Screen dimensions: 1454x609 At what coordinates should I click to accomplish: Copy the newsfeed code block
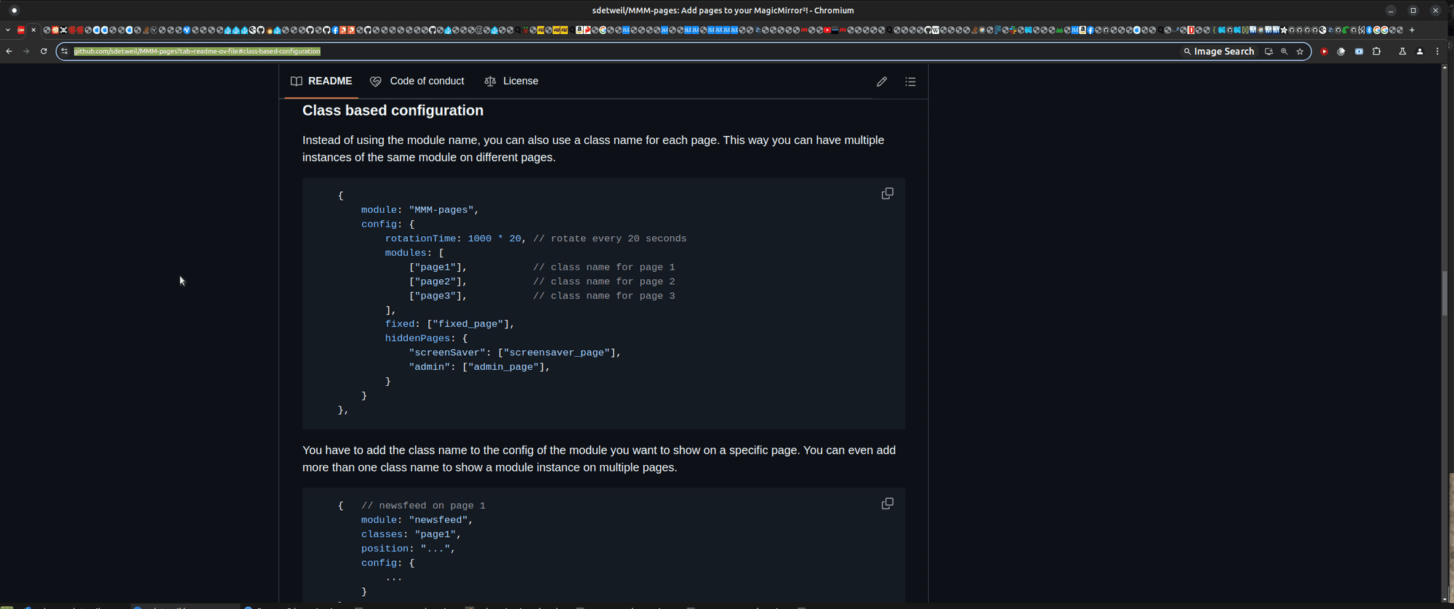(887, 504)
